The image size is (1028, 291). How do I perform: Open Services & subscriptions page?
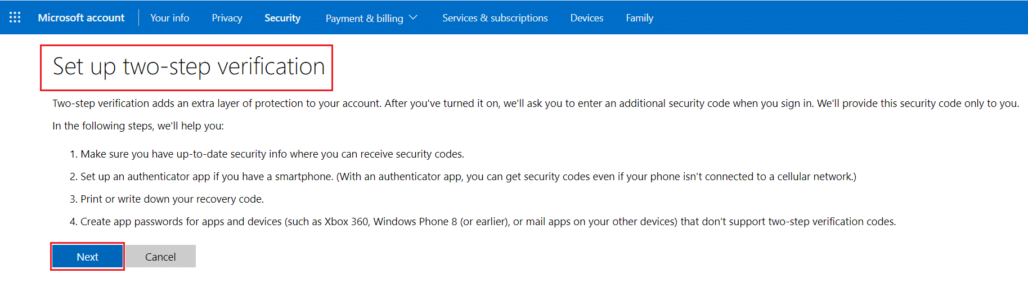pos(495,18)
